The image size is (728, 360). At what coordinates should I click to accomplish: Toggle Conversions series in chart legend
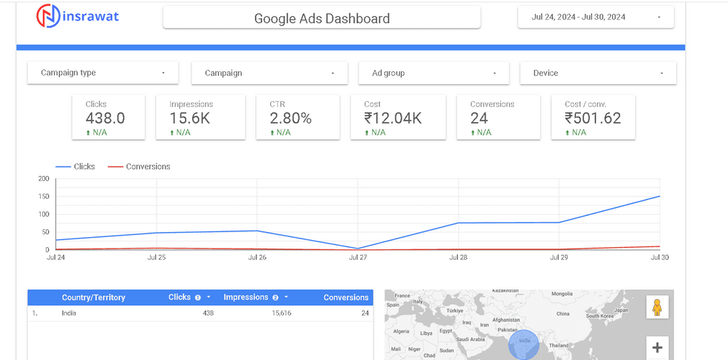pos(138,167)
